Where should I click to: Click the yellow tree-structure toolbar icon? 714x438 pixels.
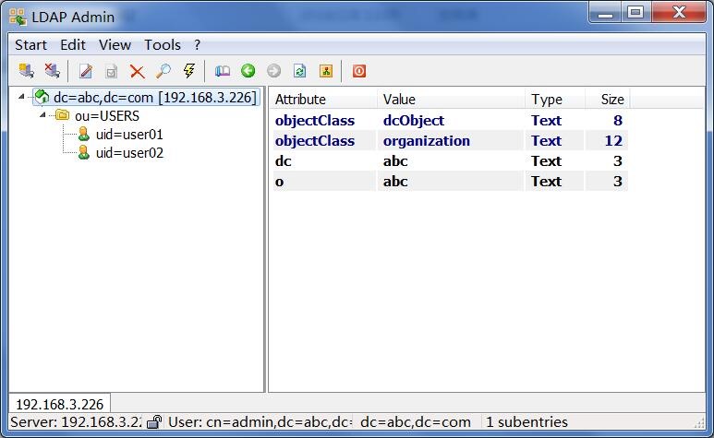tap(325, 71)
